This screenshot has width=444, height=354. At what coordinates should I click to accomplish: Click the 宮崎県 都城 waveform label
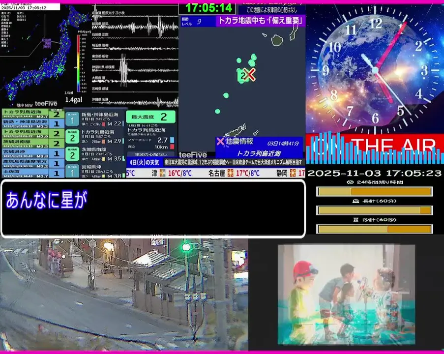(100, 88)
